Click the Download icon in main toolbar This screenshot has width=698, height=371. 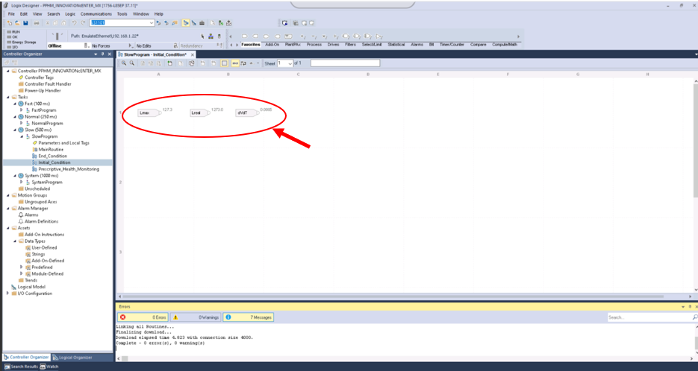[228, 23]
